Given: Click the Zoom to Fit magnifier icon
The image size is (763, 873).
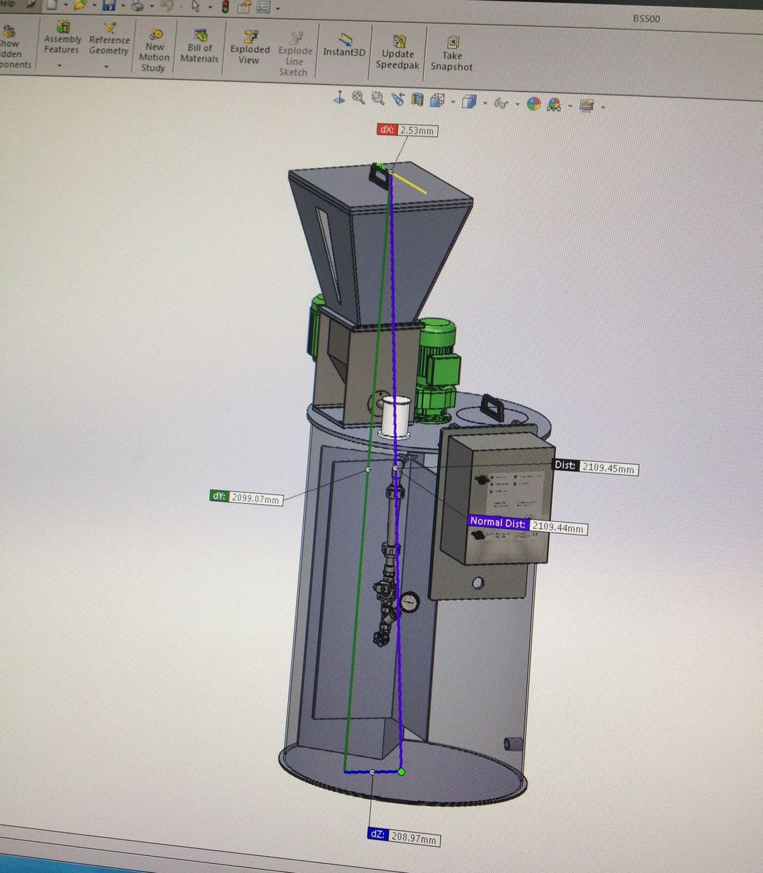Looking at the screenshot, I should pyautogui.click(x=358, y=99).
